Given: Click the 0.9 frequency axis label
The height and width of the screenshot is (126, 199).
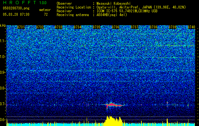Looking at the screenshot, I should [x=3, y=72].
